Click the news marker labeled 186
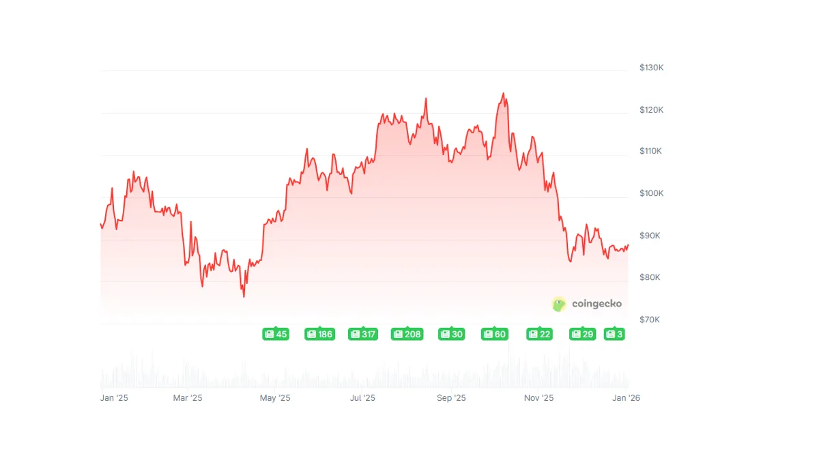The width and height of the screenshot is (819, 461). coord(319,334)
